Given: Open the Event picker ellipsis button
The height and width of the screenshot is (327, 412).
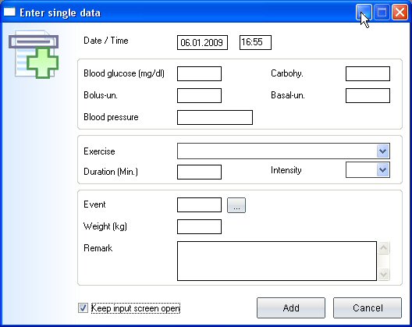Looking at the screenshot, I should click(x=236, y=205).
